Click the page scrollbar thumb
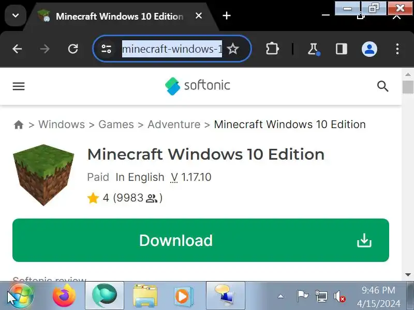Screen dimensions: 414x310 (x=408, y=87)
